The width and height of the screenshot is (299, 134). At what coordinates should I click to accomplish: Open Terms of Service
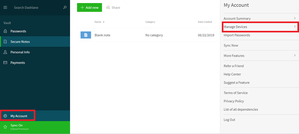click(236, 93)
